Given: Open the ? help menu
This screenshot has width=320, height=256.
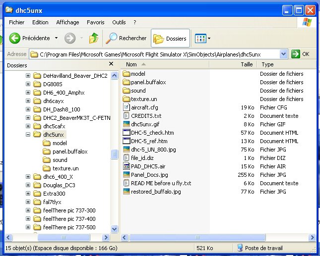Looking at the screenshot, I should coord(134,22).
